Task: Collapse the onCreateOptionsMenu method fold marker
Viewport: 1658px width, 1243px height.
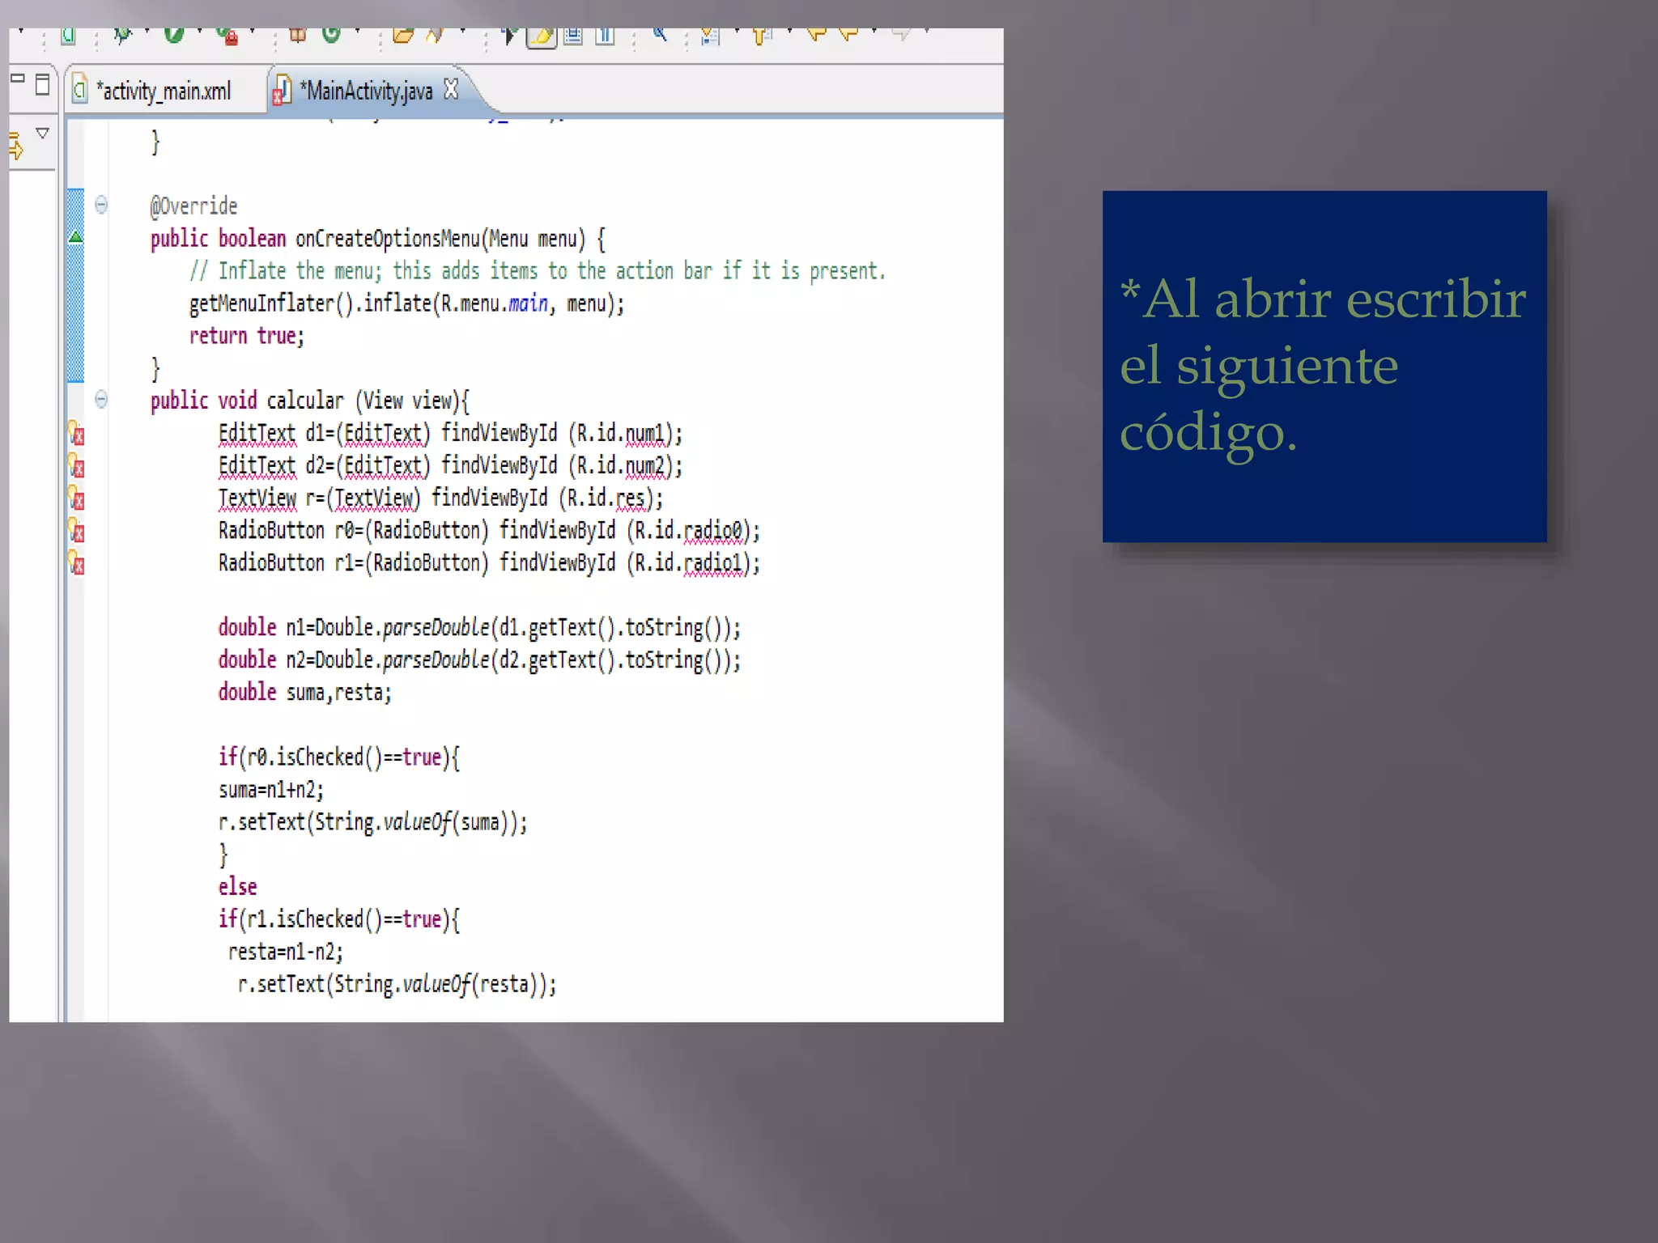Action: click(101, 205)
